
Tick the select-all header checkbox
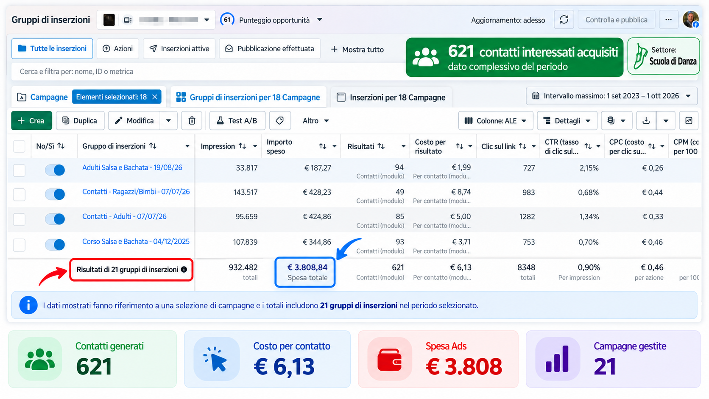pos(19,146)
